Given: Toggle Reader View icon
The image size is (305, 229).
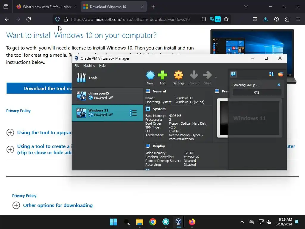Looking at the screenshot, I should [204, 19].
